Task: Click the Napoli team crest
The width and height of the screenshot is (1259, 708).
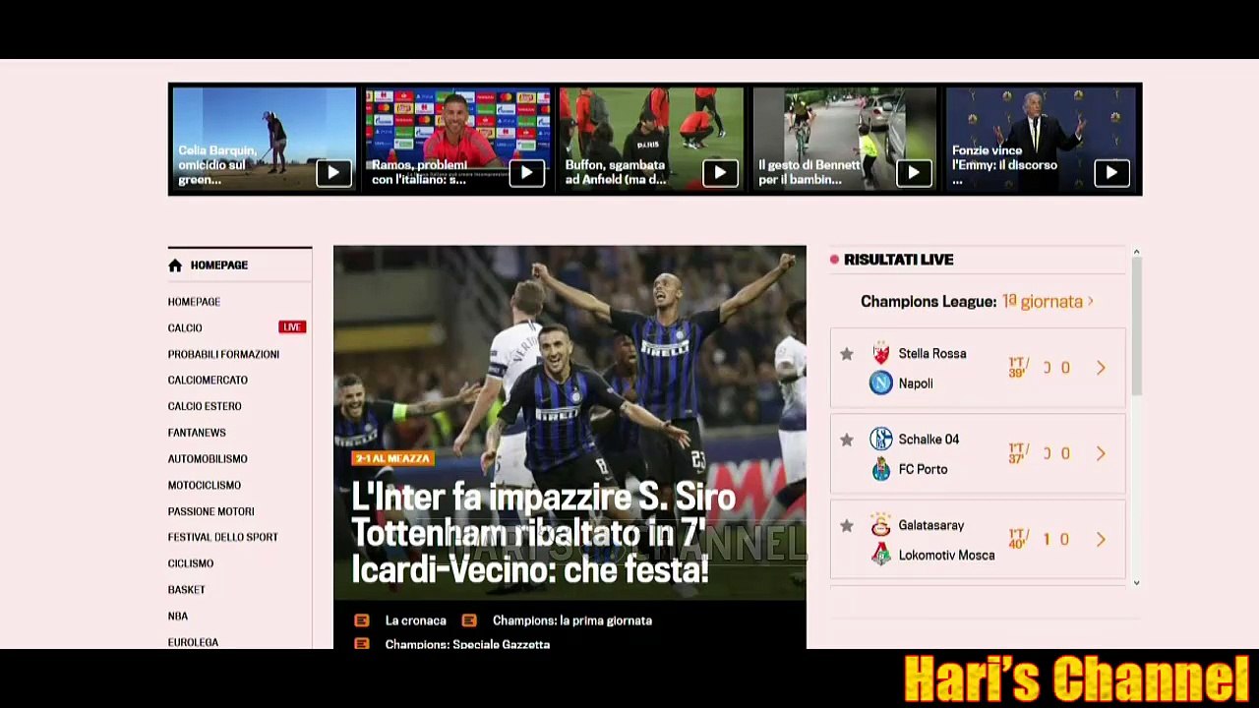Action: (x=881, y=383)
